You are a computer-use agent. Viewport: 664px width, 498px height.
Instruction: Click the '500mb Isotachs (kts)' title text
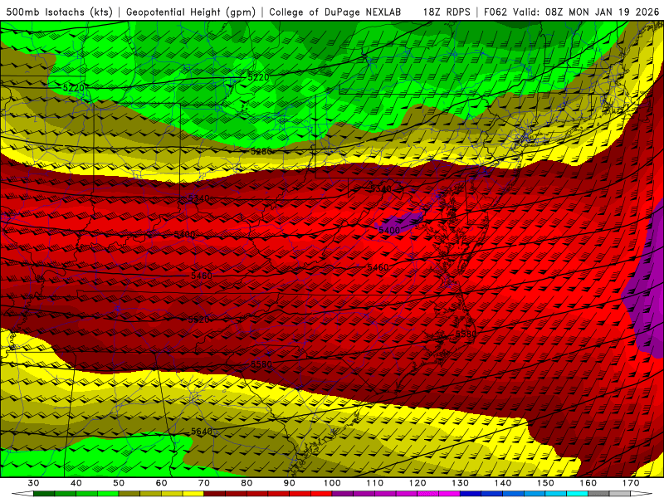pyautogui.click(x=59, y=12)
